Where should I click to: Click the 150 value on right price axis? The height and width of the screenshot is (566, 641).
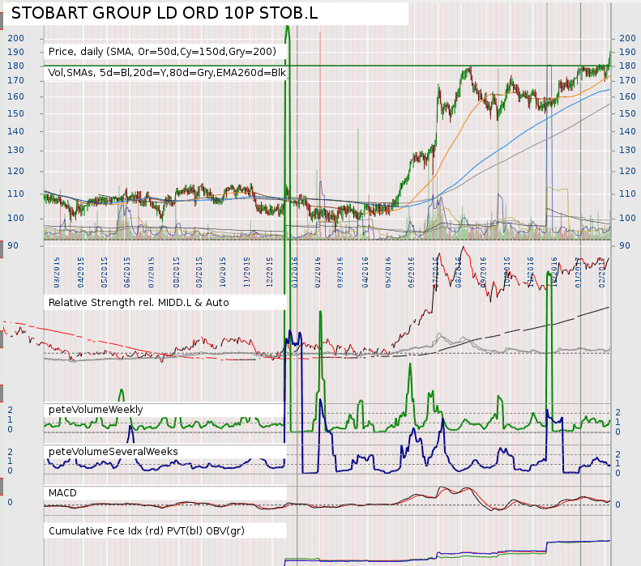pyautogui.click(x=627, y=113)
